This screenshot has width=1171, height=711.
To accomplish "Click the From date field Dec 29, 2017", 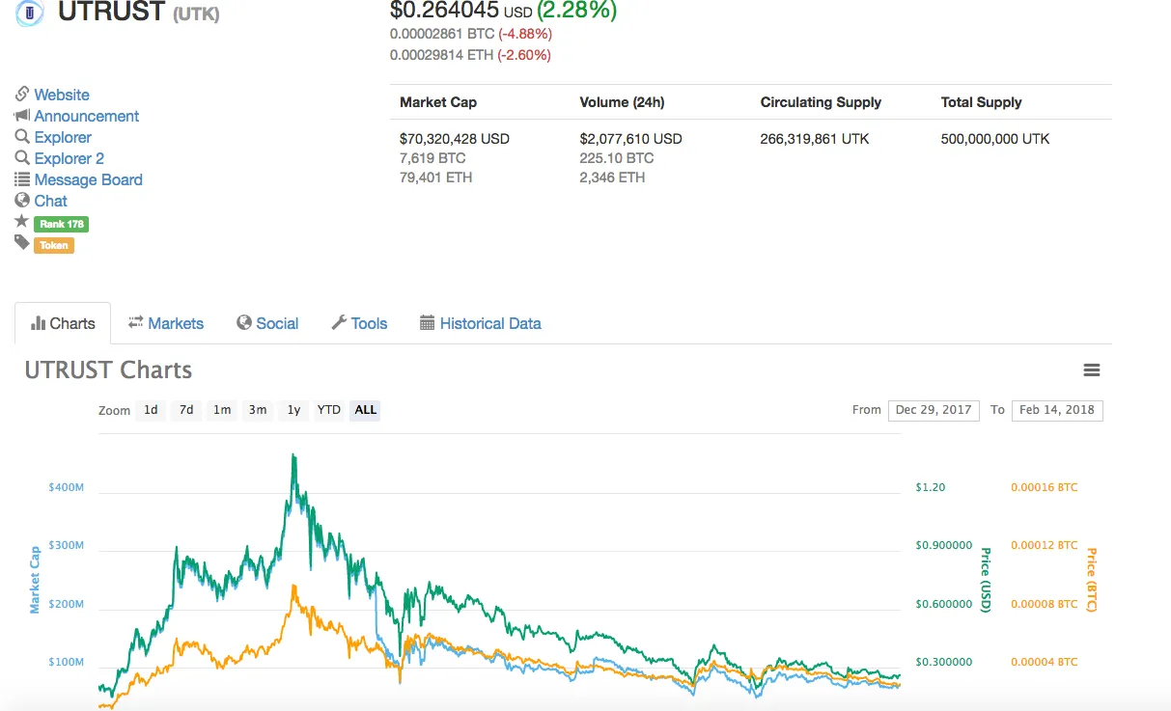I will [934, 410].
